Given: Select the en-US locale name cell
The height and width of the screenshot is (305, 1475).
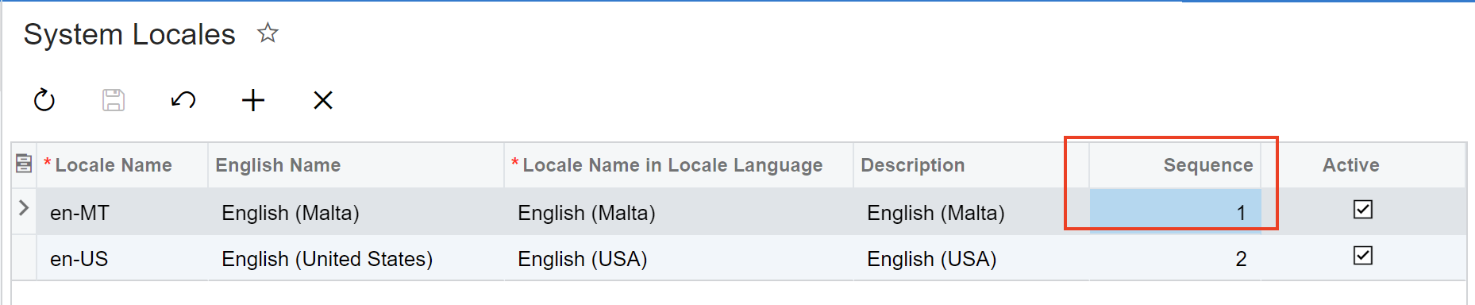Looking at the screenshot, I should pos(122,258).
